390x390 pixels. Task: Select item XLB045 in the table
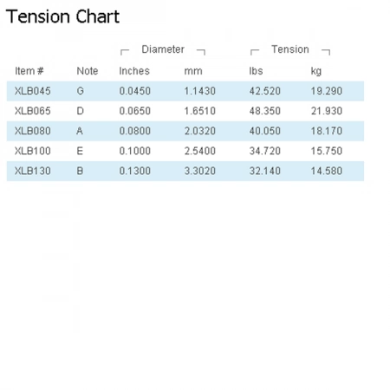click(x=33, y=91)
